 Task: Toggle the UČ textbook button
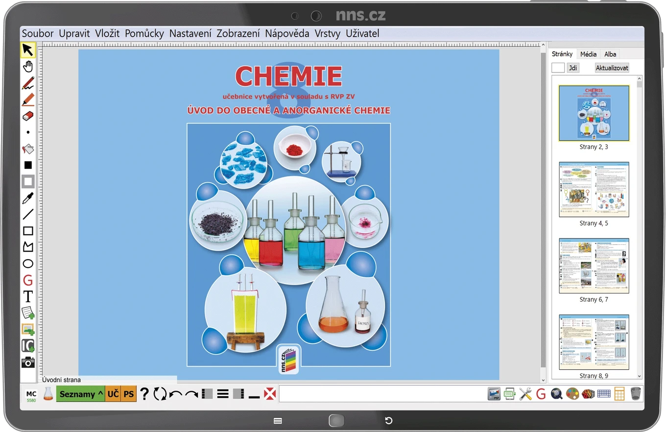pos(113,394)
